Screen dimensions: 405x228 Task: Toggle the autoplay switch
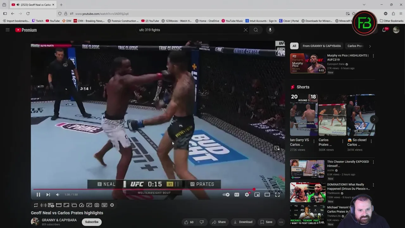[x=226, y=195]
